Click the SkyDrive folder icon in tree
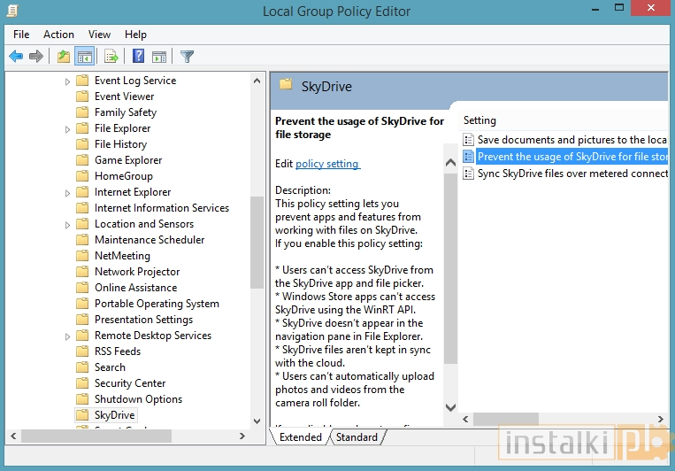 click(82, 415)
